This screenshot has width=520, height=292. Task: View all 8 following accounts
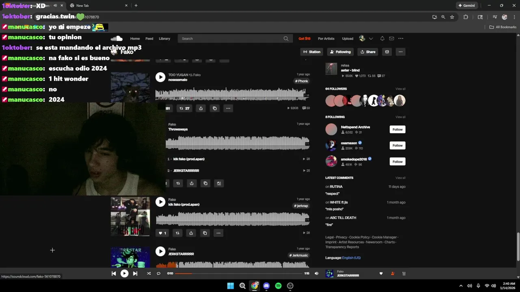[401, 117]
